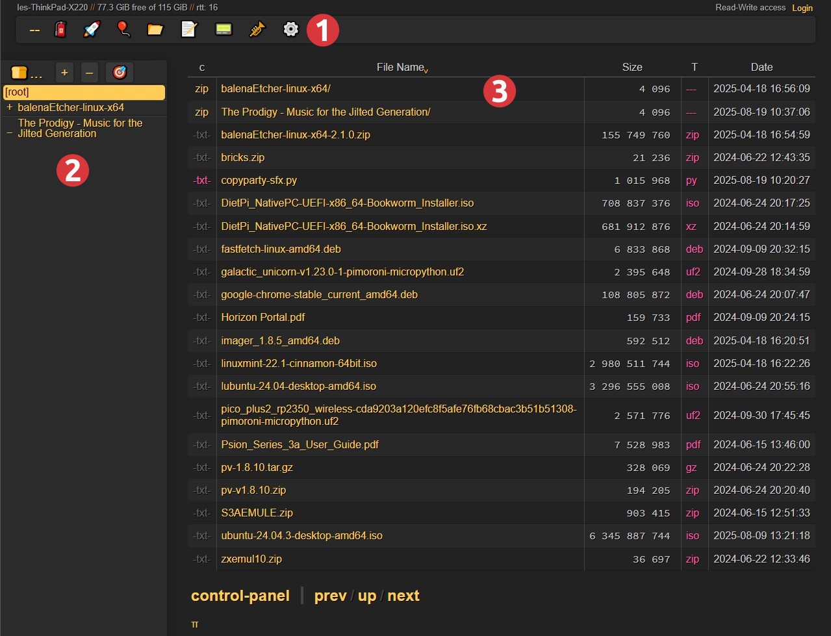The image size is (831, 636).
Task: Click the next navigation link
Action: click(403, 596)
